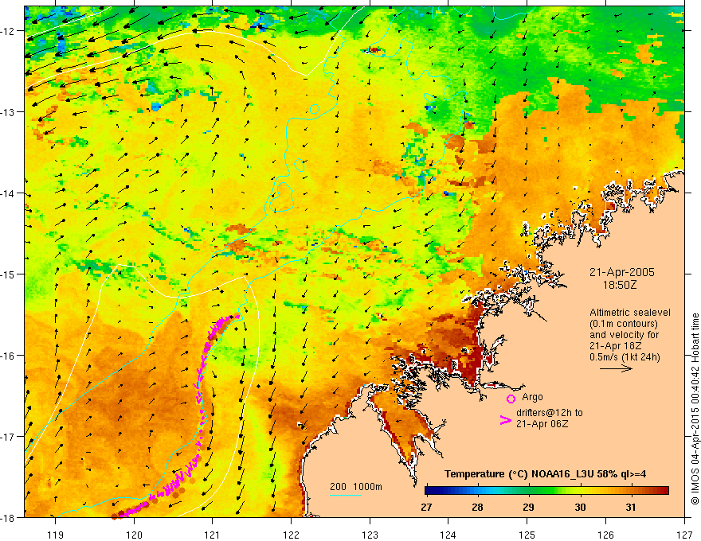Click the "and velocity for" legend text
701x541 pixels.
(x=624, y=335)
